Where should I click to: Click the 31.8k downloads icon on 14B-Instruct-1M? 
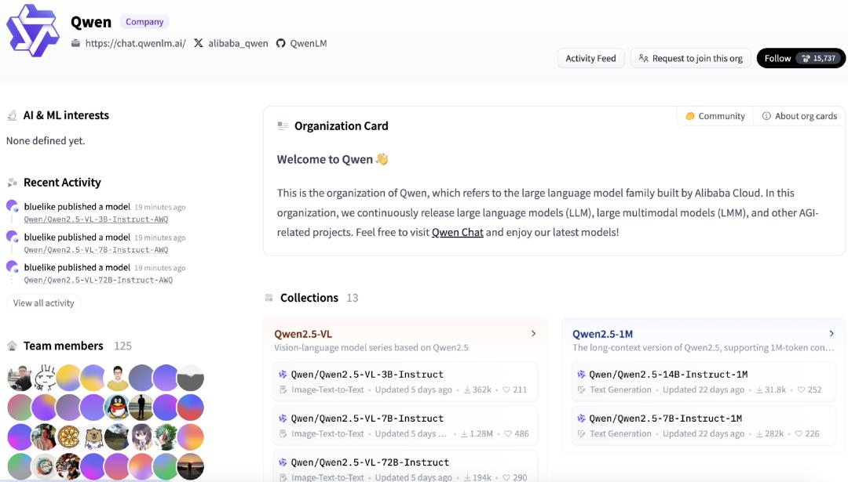click(x=759, y=390)
